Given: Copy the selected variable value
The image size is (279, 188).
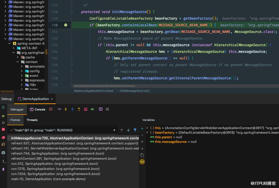Looking at the screenshot, I should pyautogui.click(x=142, y=155).
